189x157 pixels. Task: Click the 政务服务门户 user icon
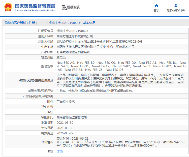tap(176, 6)
